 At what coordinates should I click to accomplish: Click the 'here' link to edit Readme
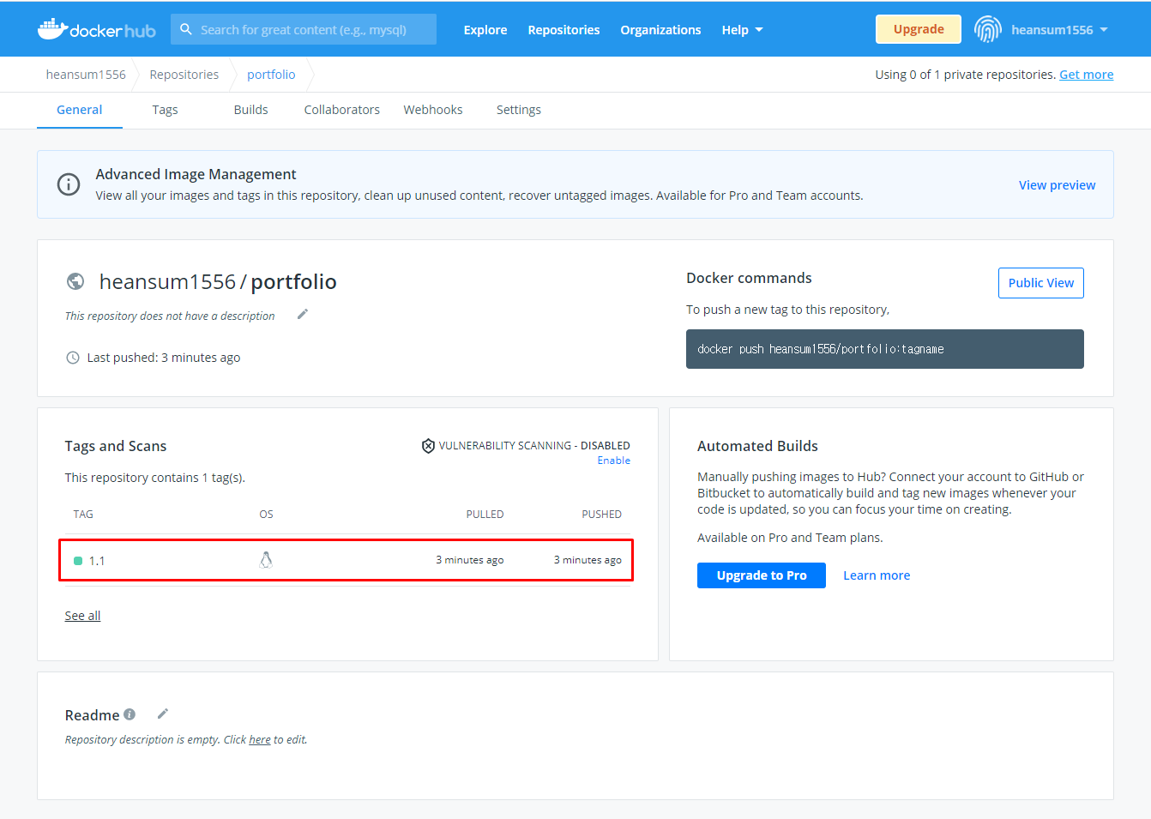[x=260, y=739]
